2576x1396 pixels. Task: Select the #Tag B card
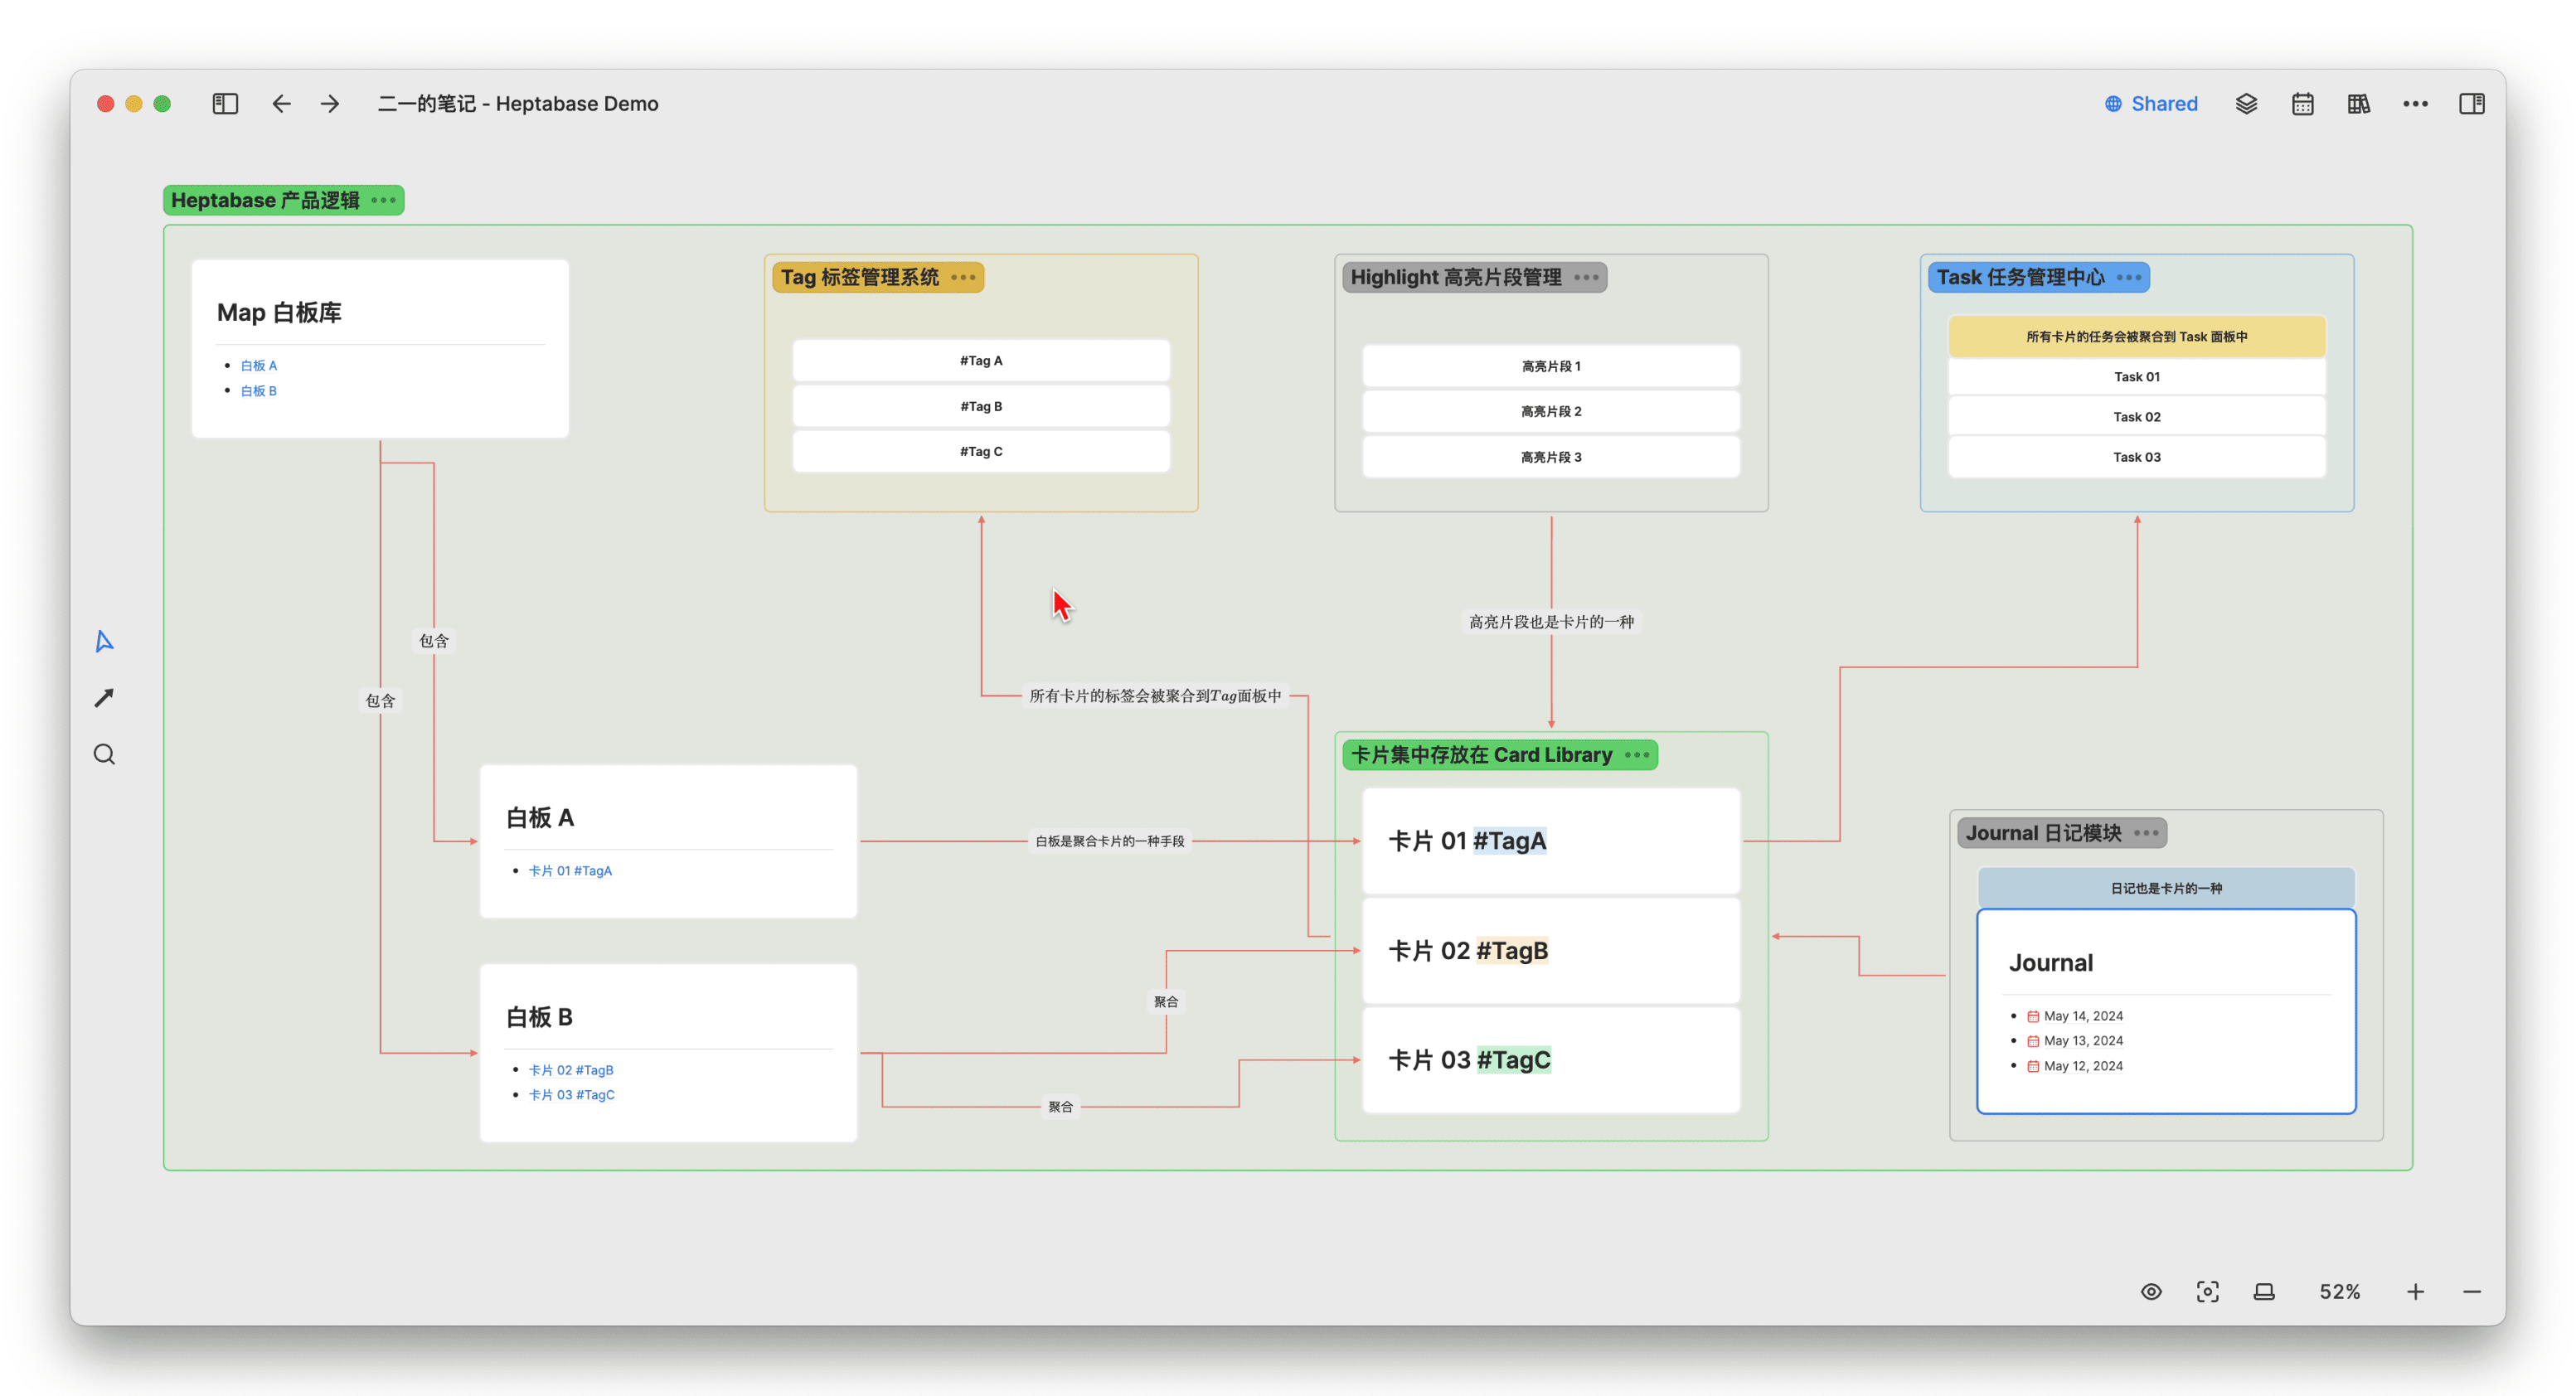981,406
